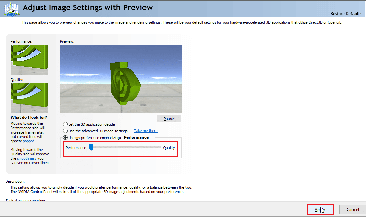Select Use my preference emphasizing option
The height and width of the screenshot is (217, 366).
(92, 138)
